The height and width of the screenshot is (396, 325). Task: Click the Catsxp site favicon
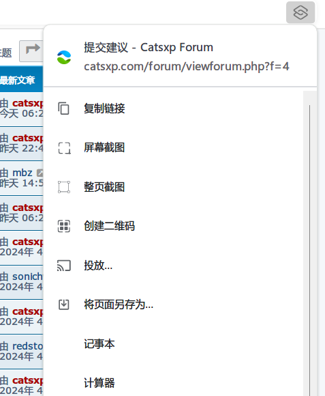tap(64, 57)
